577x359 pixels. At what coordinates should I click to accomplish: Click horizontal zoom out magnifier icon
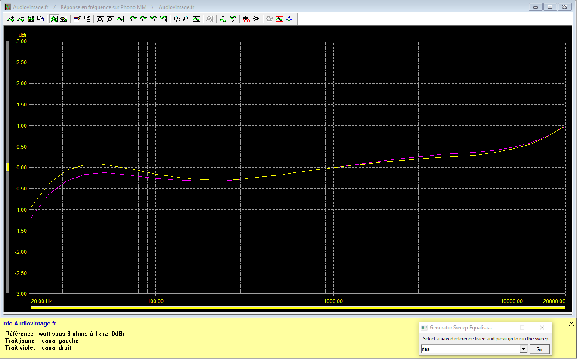coord(110,19)
